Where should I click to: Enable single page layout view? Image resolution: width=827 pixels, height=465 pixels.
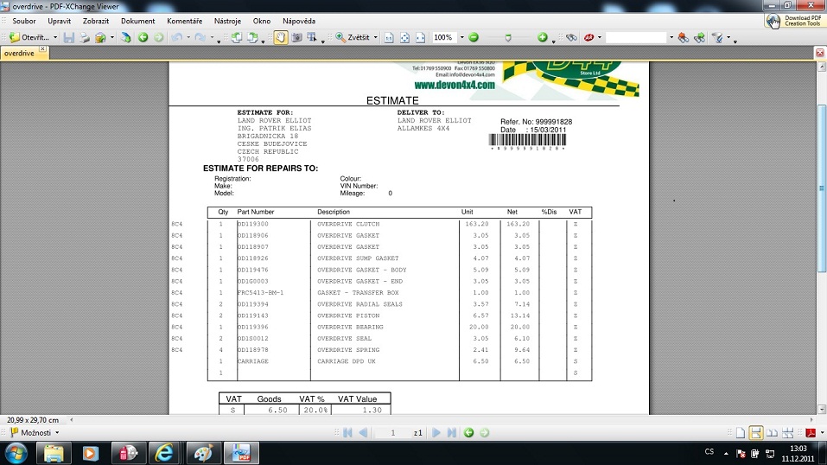(x=741, y=432)
